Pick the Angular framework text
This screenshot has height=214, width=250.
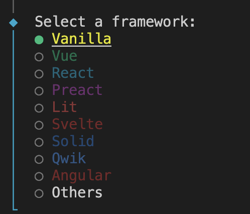pos(82,175)
